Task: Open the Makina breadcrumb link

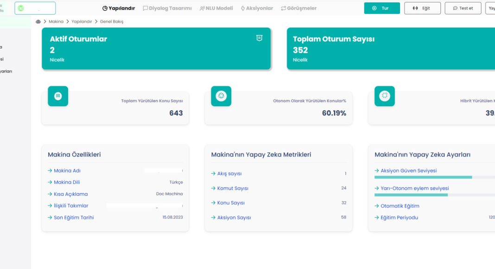Action: coord(56,21)
